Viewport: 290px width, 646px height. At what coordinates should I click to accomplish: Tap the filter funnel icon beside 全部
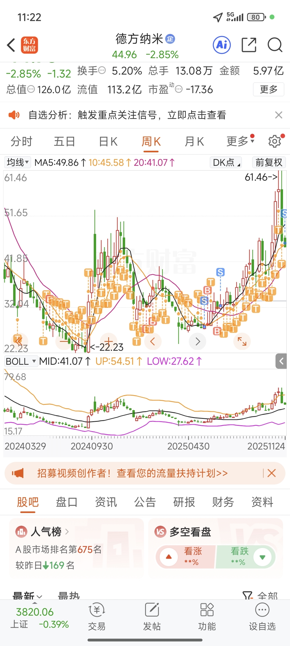[x=248, y=596]
